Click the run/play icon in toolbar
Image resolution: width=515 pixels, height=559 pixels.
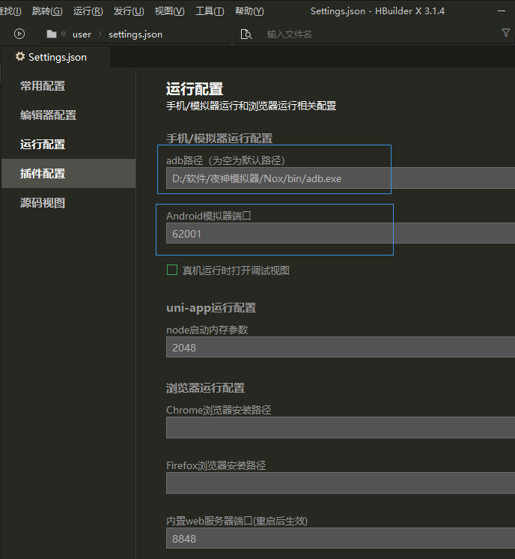19,34
